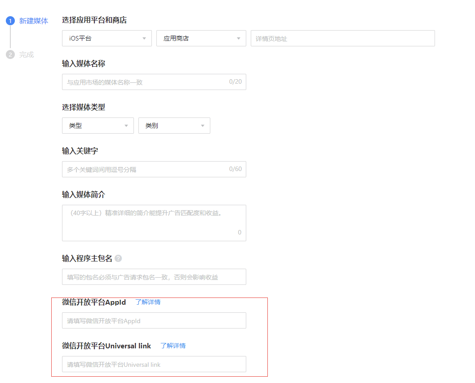Focus the media name field 与应用市场的媒体名称一致
Viewport: 475px width, 383px height.
click(154, 82)
